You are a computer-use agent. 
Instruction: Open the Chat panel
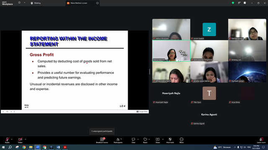133,140
